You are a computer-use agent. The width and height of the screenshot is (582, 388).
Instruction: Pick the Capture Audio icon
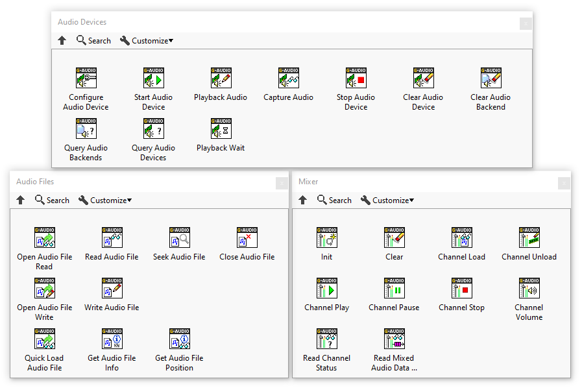[288, 79]
